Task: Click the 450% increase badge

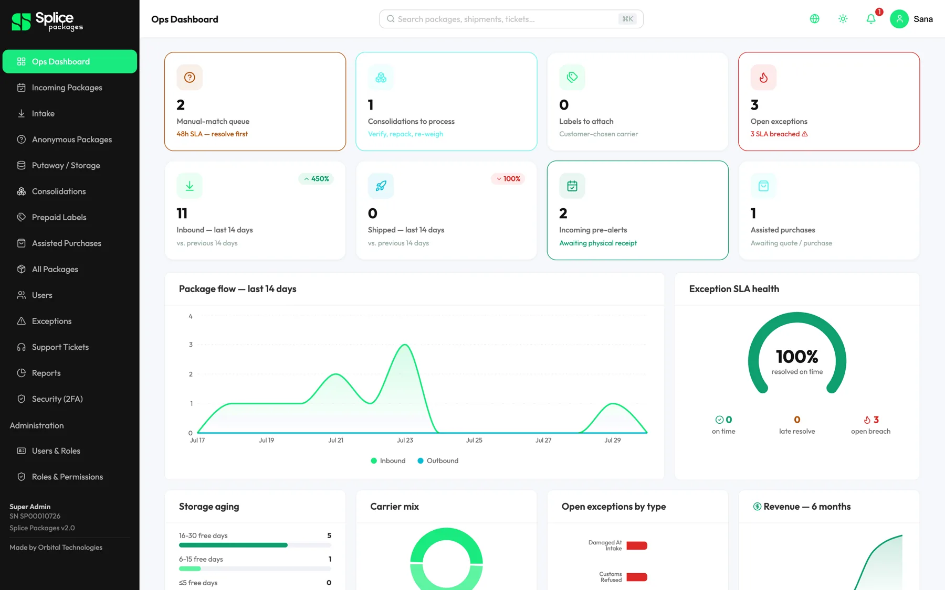Action: click(316, 179)
